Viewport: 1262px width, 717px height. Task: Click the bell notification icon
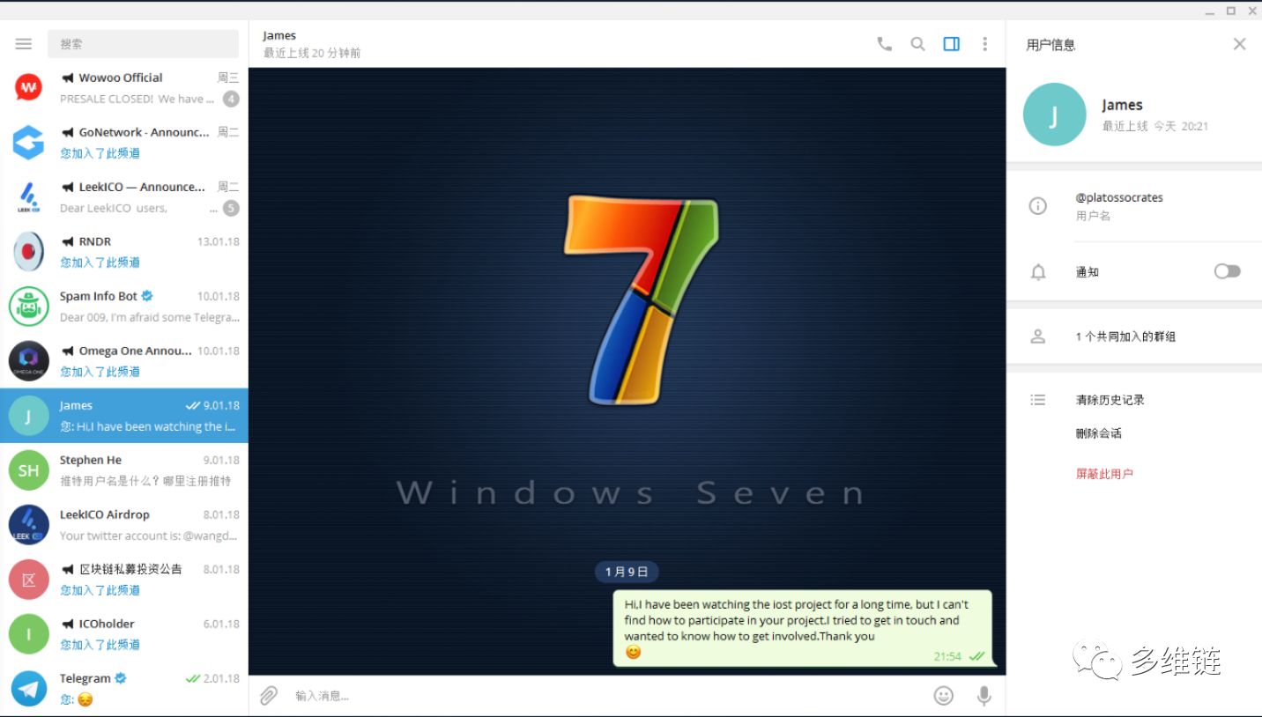click(x=1038, y=272)
